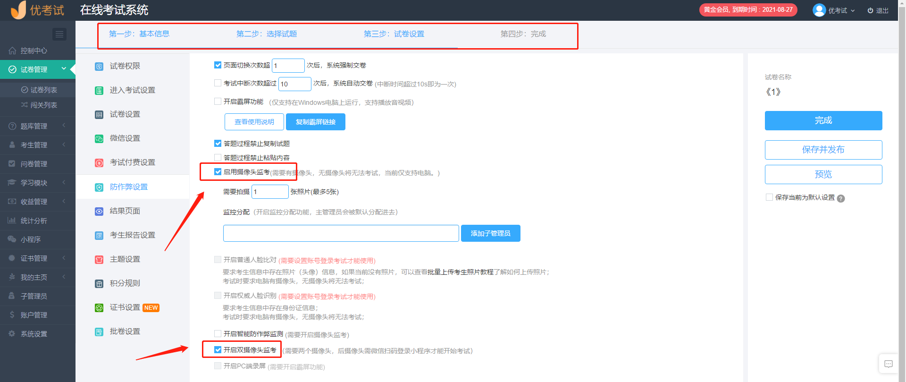Screen dimensions: 906x382
Task: Click the 考生报告设置 icon
Action: point(99,236)
